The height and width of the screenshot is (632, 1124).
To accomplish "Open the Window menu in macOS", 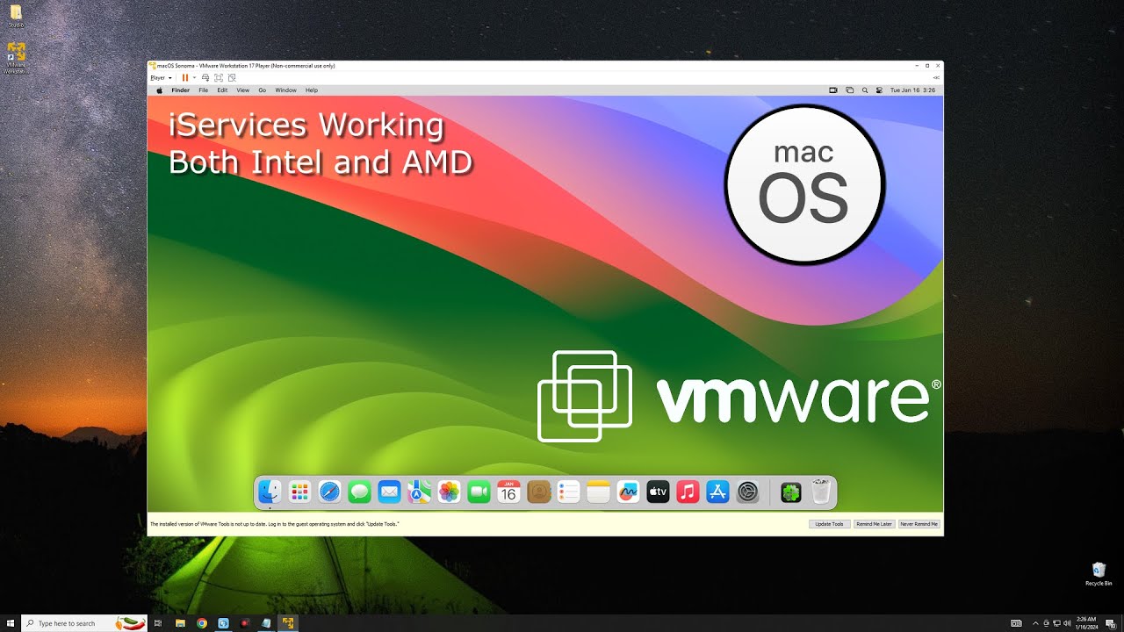I will pyautogui.click(x=285, y=90).
